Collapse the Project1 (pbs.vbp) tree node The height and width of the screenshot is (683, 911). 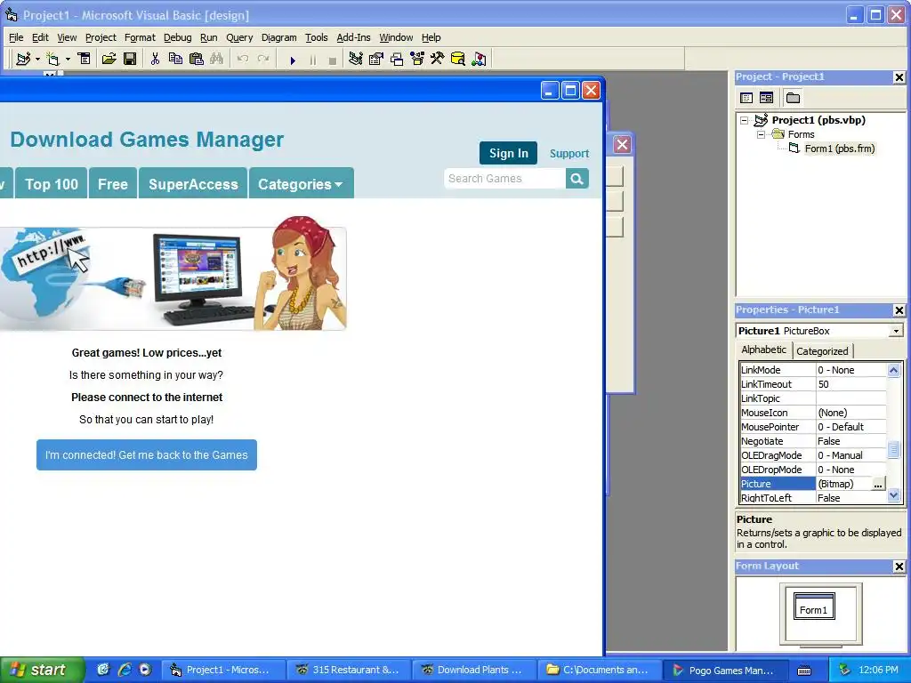click(745, 120)
